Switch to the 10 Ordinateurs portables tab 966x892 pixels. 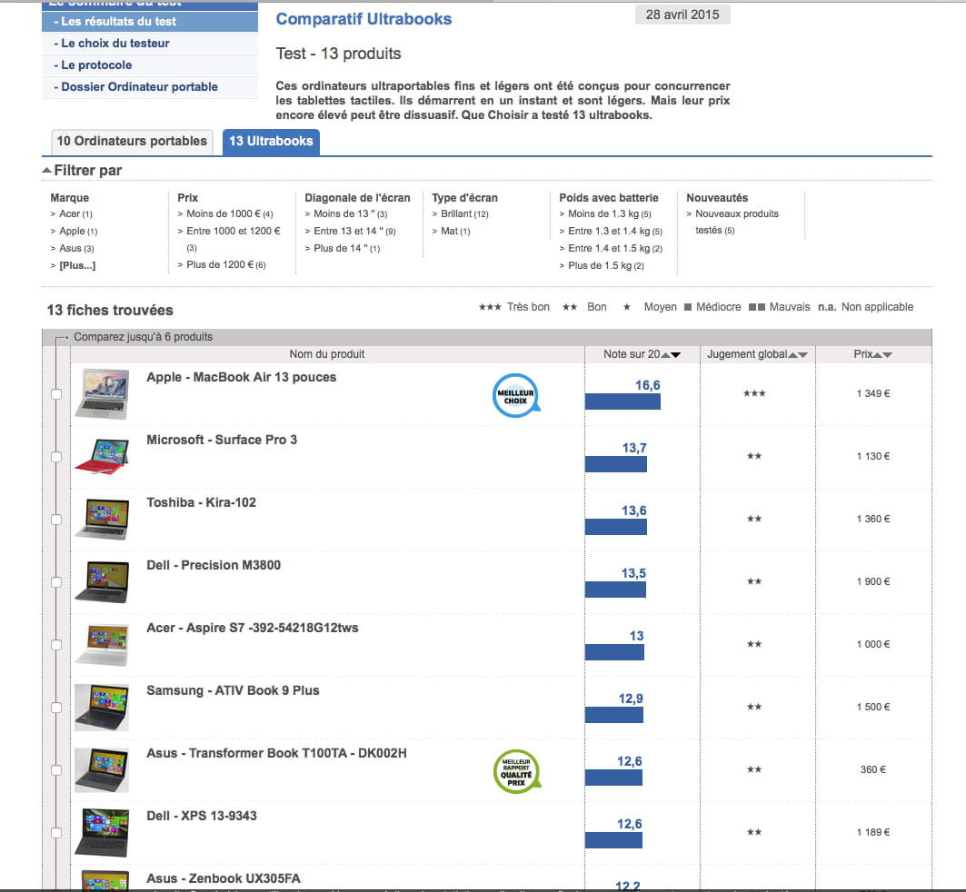coord(131,142)
